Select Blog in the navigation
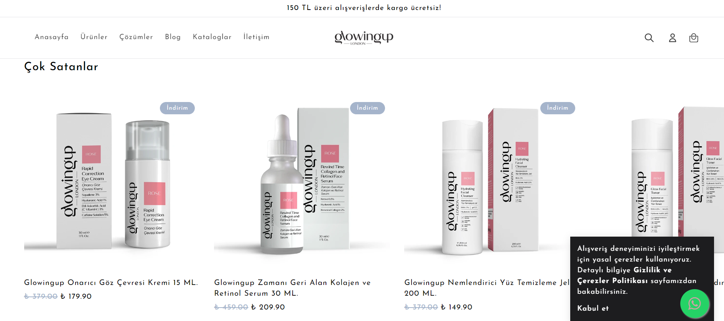724x321 pixels. 173,37
